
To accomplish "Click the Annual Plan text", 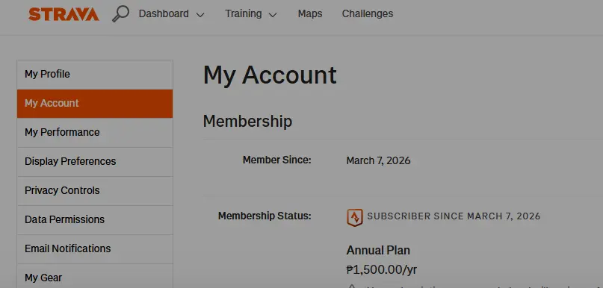I will tap(378, 251).
